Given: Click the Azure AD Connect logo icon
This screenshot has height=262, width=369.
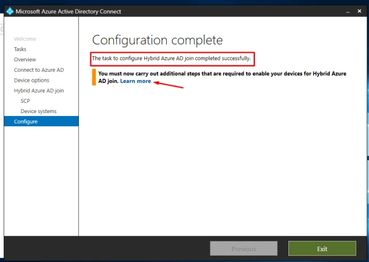Looking at the screenshot, I should 10,11.
